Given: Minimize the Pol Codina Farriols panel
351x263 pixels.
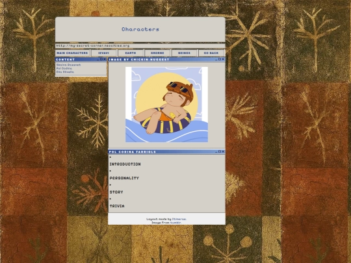Looking at the screenshot, I should tap(216, 152).
